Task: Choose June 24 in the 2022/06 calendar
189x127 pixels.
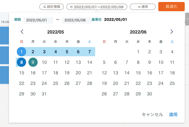Action: click(x=161, y=83)
